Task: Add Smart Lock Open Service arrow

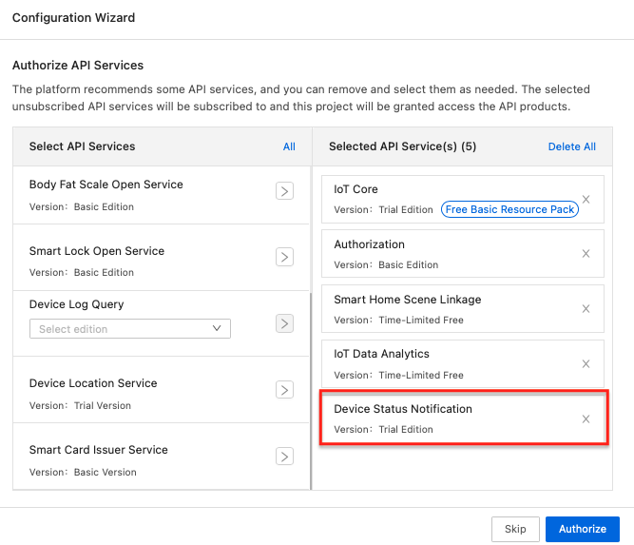Action: pos(284,257)
